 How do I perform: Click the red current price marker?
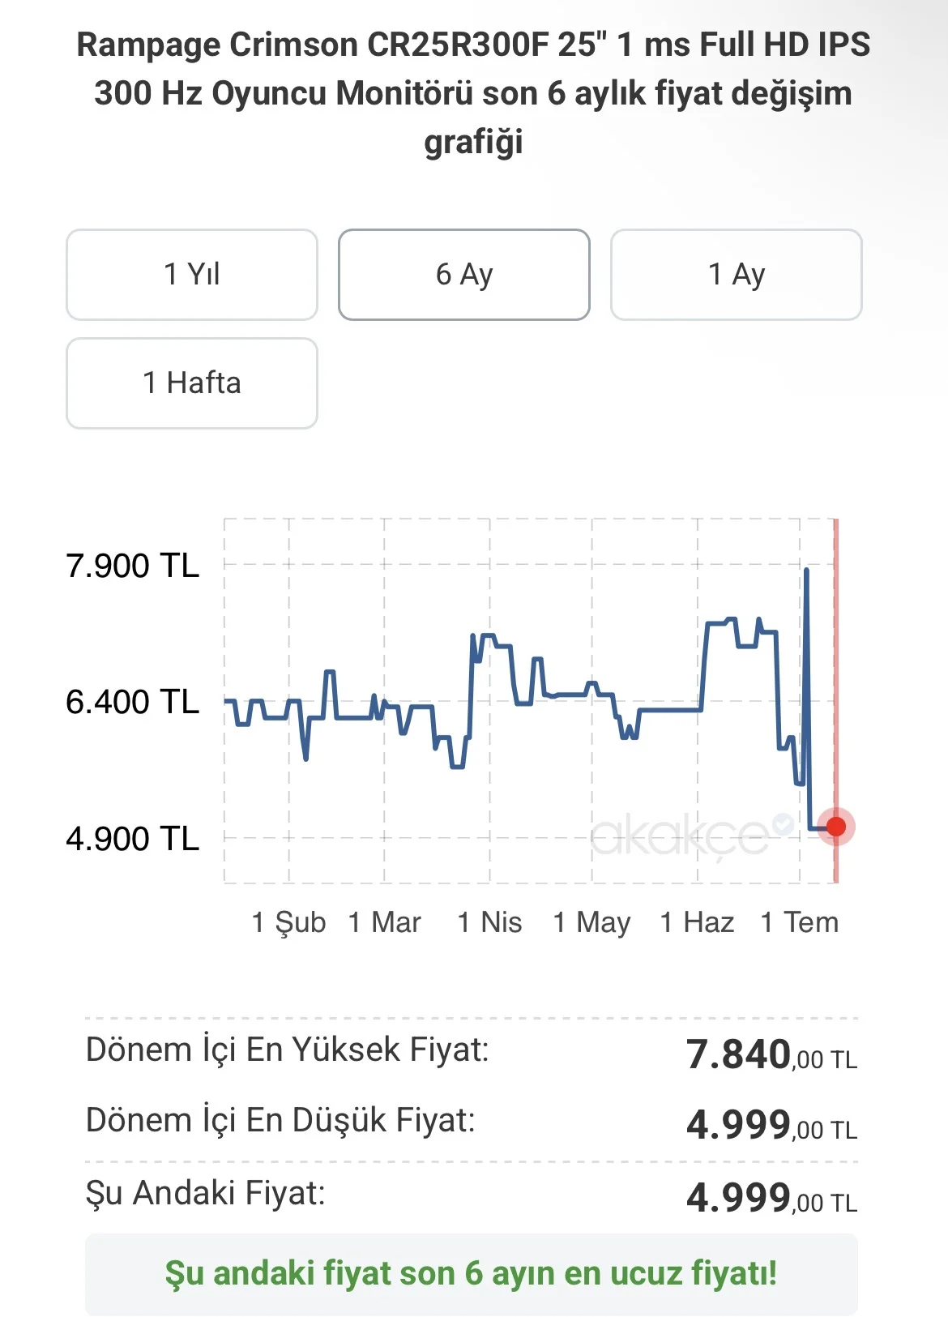tap(836, 827)
